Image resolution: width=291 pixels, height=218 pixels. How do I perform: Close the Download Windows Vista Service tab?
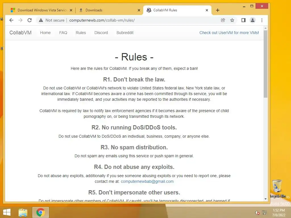[x=71, y=10]
